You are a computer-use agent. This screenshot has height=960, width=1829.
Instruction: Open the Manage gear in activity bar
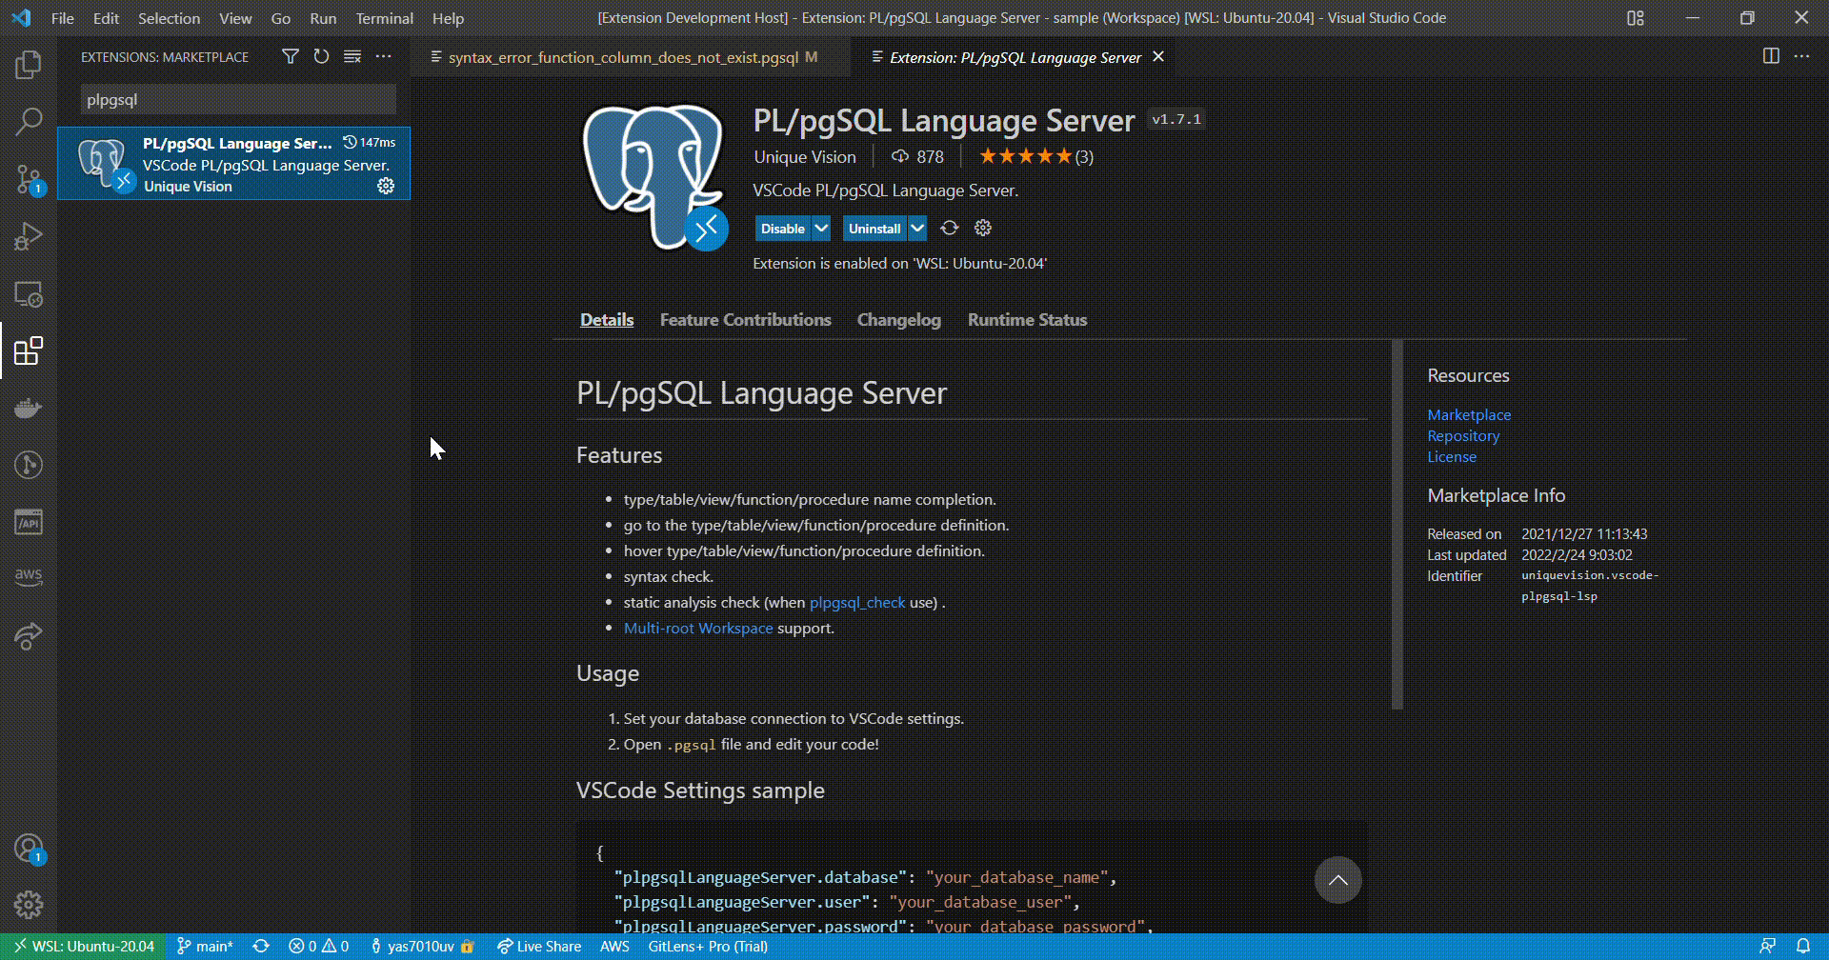[29, 905]
